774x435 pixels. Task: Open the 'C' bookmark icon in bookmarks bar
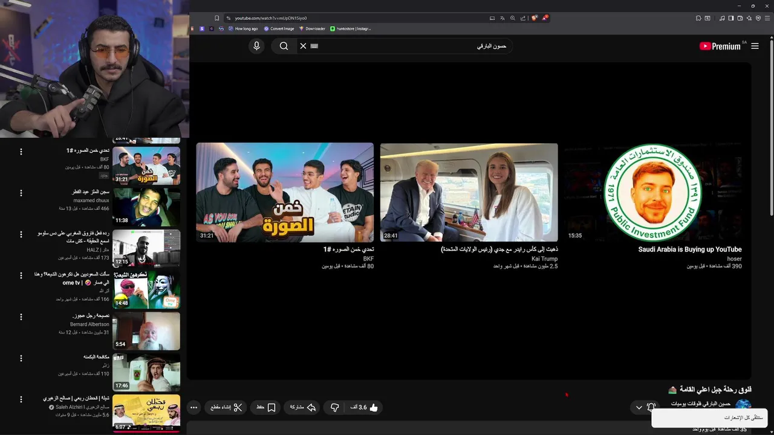coord(212,28)
